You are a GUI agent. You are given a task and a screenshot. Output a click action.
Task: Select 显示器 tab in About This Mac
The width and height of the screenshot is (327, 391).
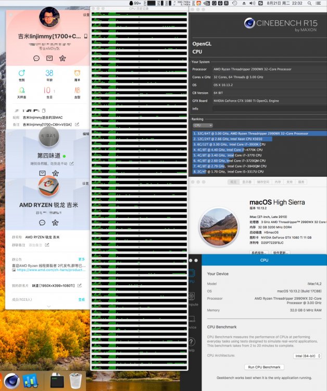(x=247, y=182)
